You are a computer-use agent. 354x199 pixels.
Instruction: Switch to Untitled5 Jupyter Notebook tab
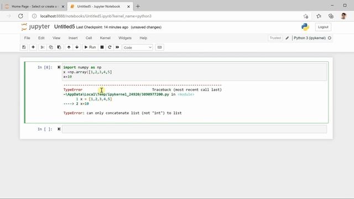(x=98, y=6)
